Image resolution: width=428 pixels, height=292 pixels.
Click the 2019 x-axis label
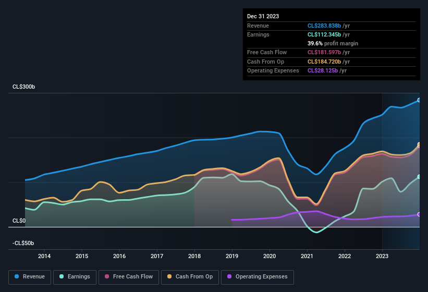[232, 256]
